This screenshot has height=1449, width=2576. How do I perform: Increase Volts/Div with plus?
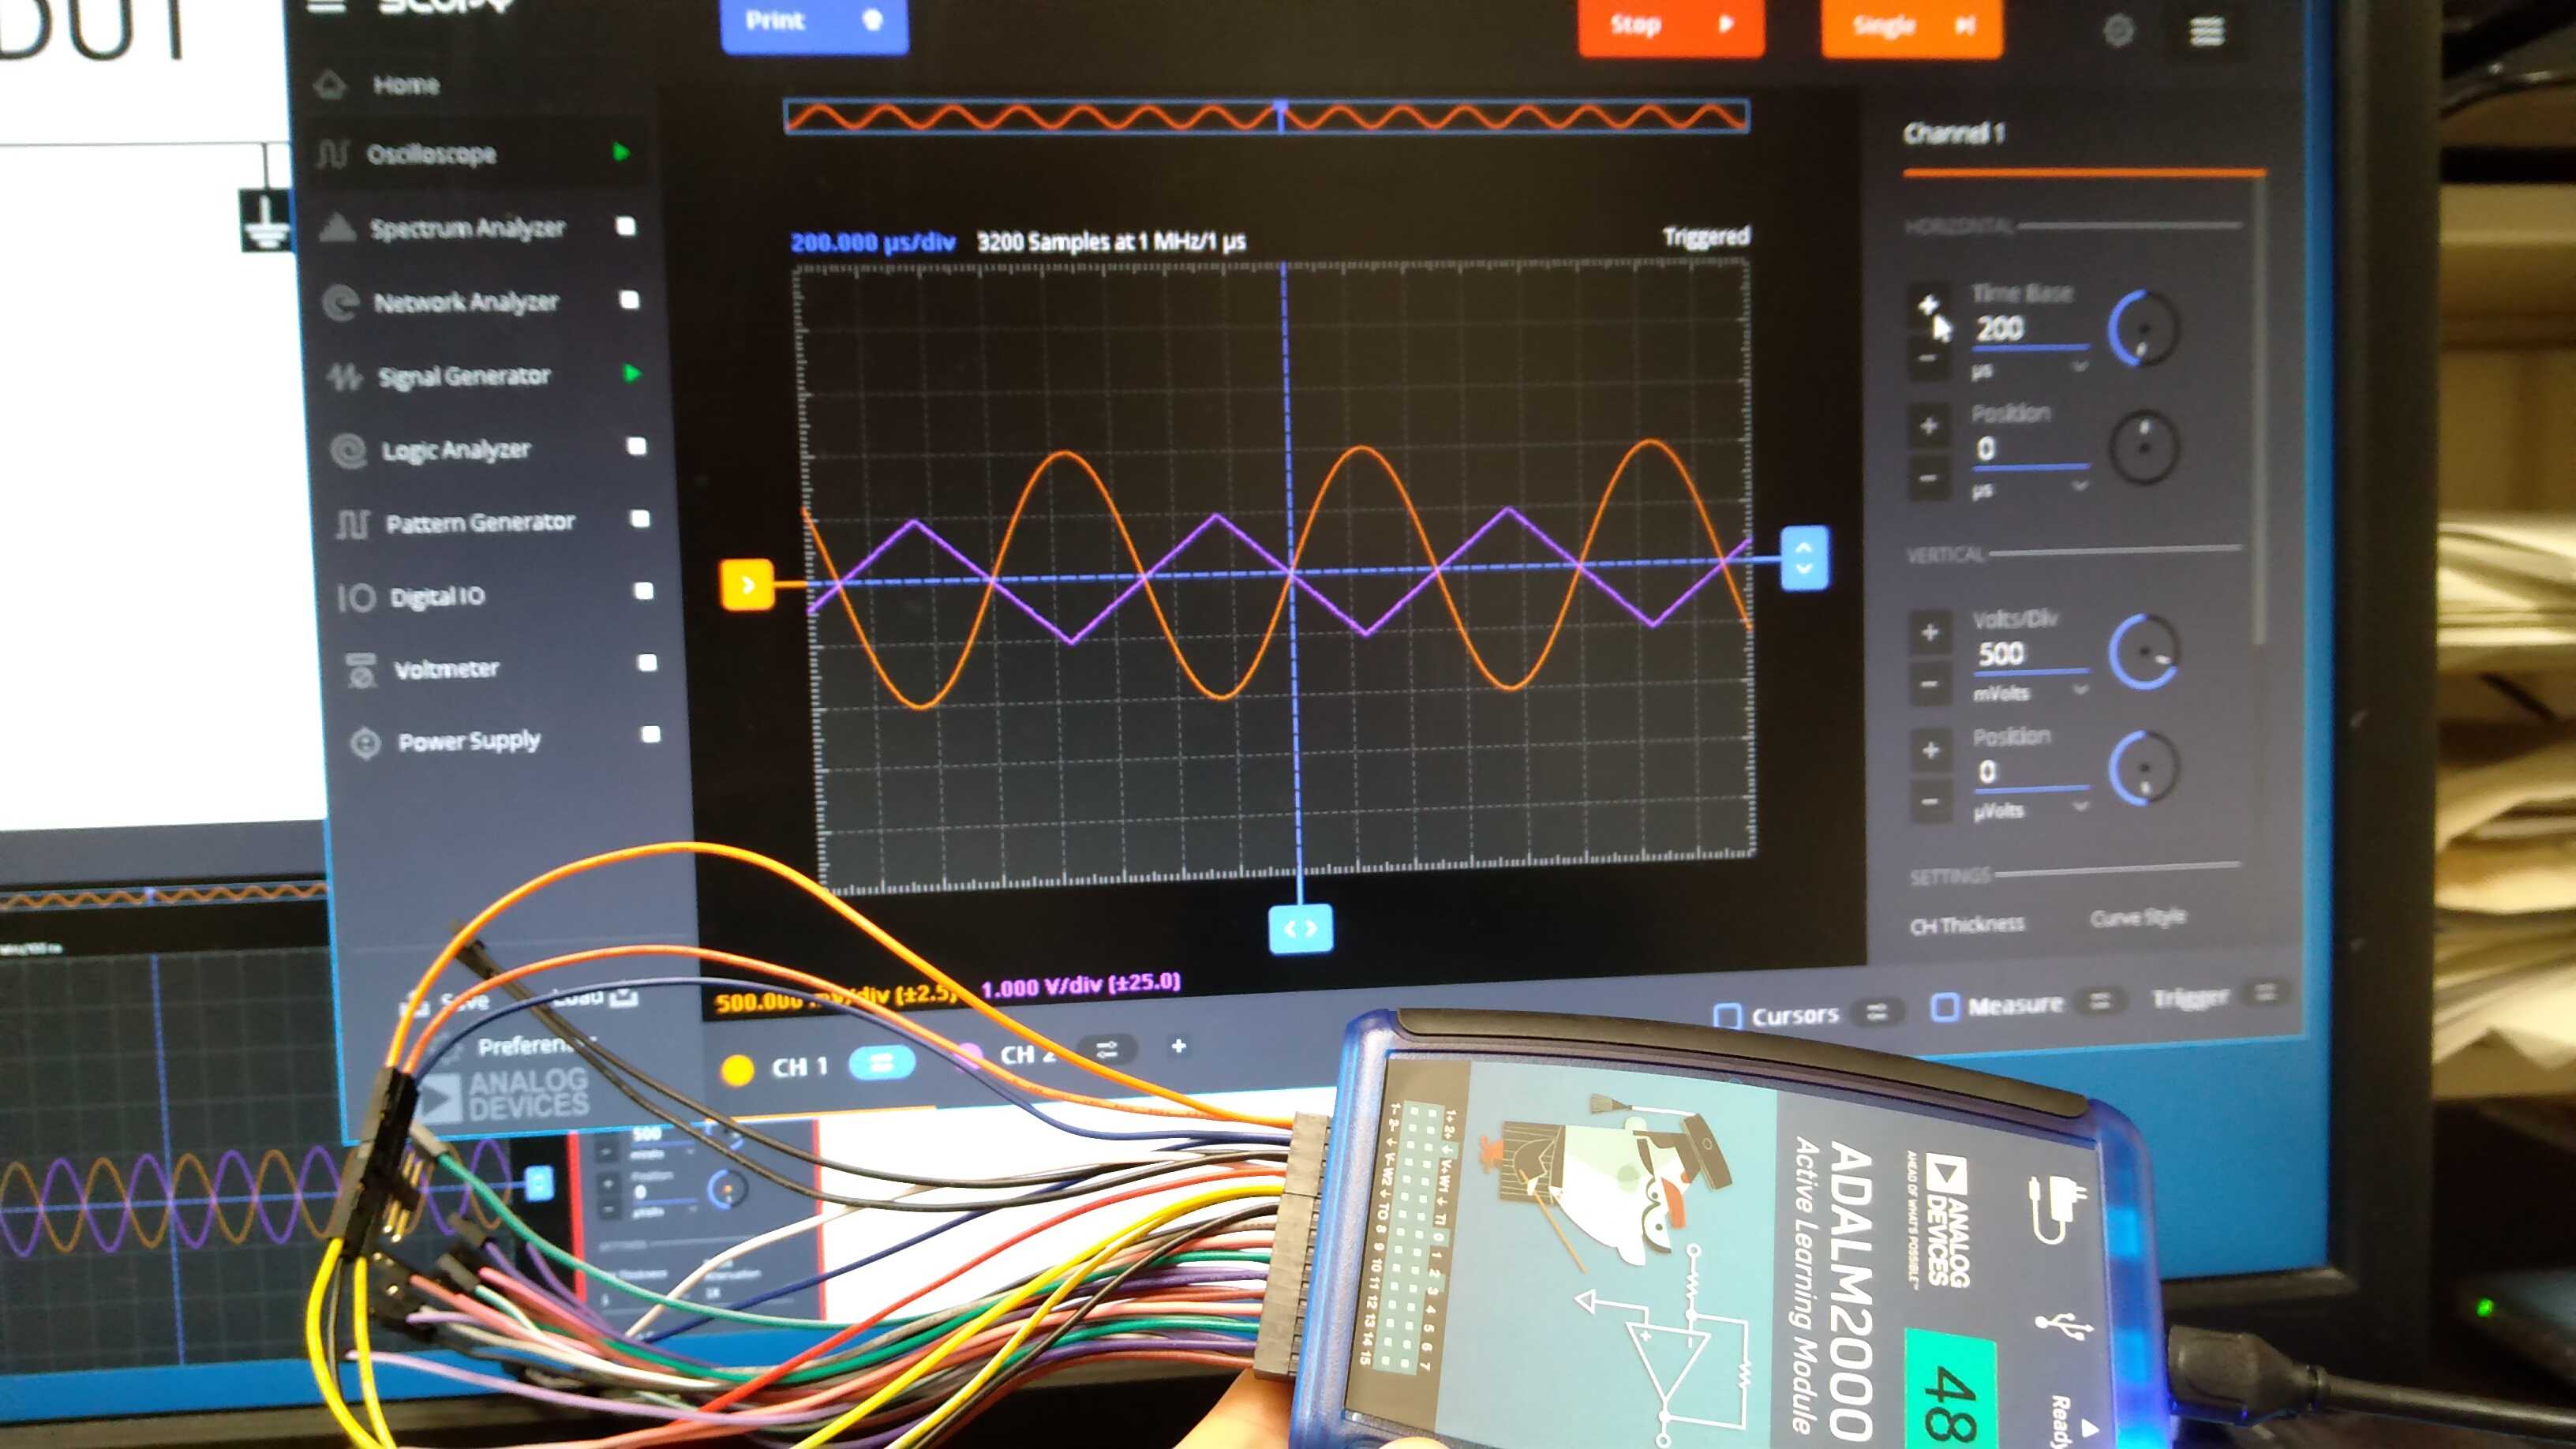click(1930, 632)
